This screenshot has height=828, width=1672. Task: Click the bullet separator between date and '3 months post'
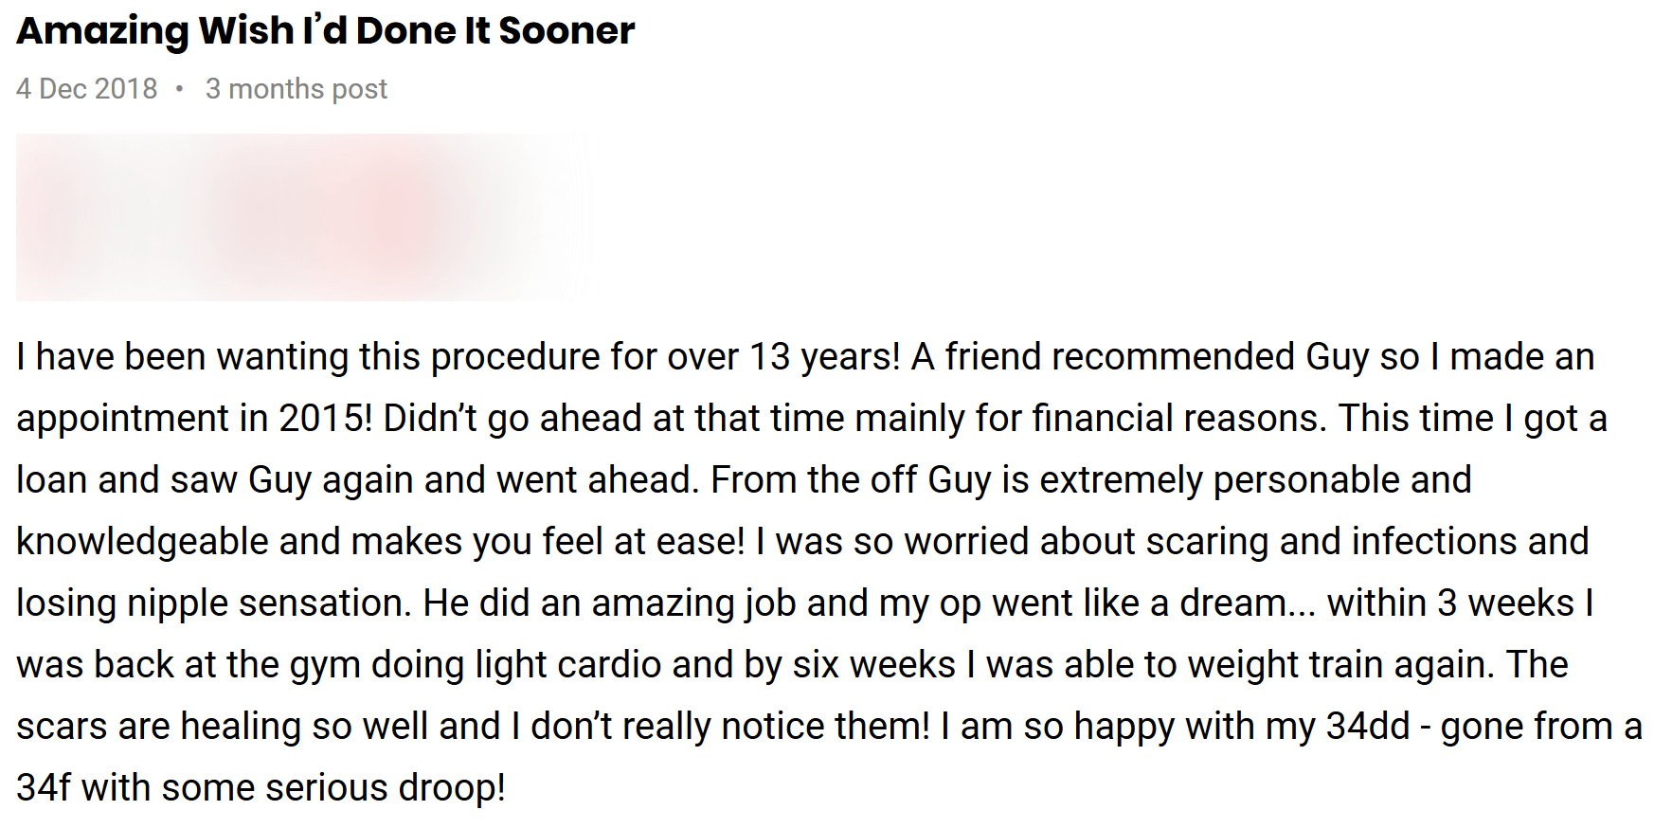pyautogui.click(x=180, y=89)
